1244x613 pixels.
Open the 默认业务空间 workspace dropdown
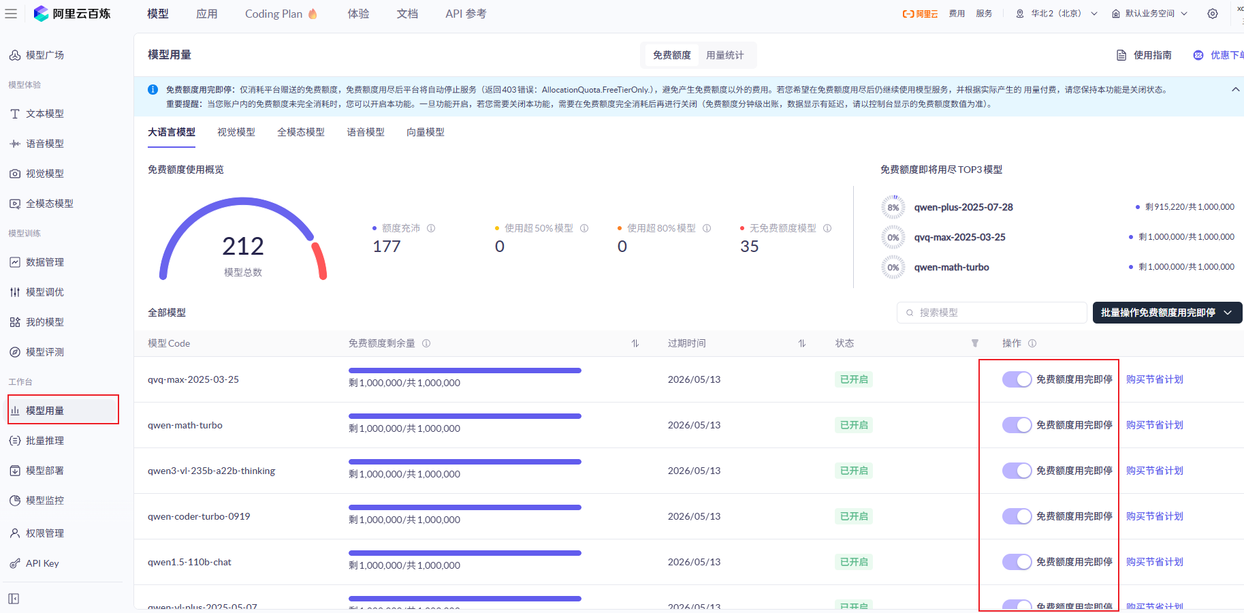coord(1150,14)
